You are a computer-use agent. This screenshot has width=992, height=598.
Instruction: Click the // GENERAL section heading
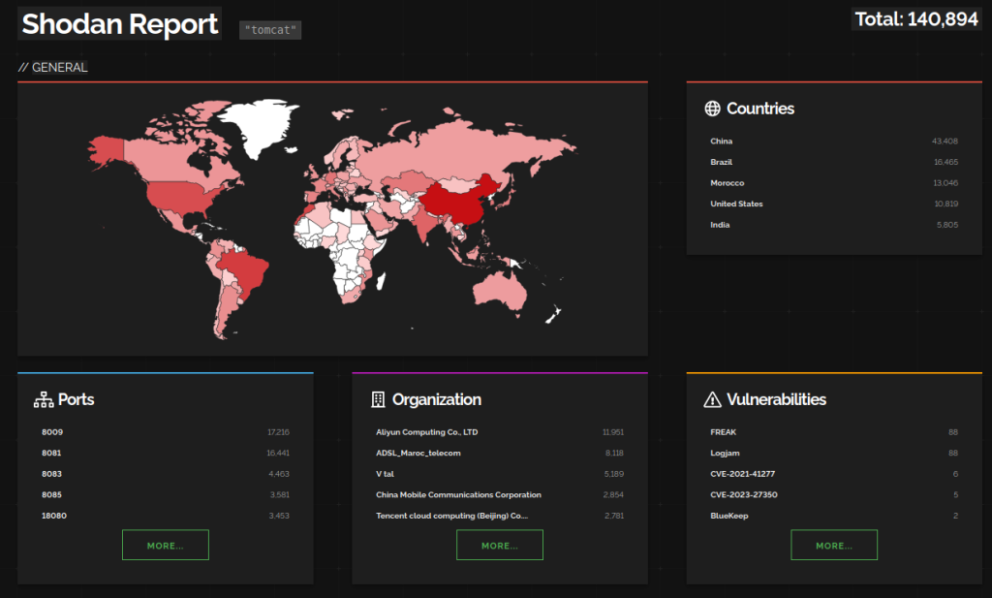pos(53,67)
